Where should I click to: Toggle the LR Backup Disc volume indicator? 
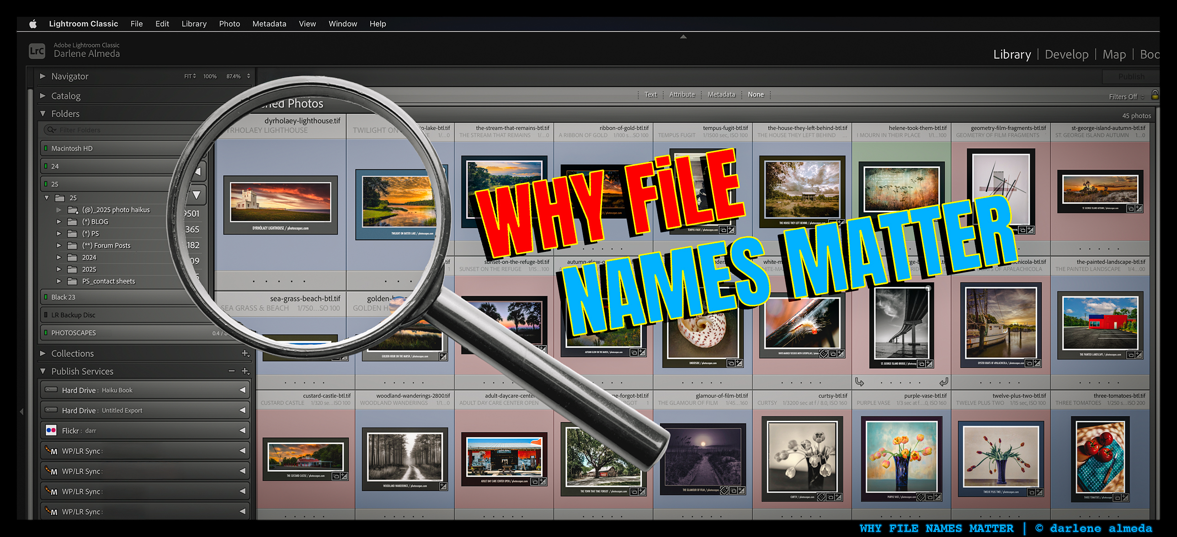(45, 314)
